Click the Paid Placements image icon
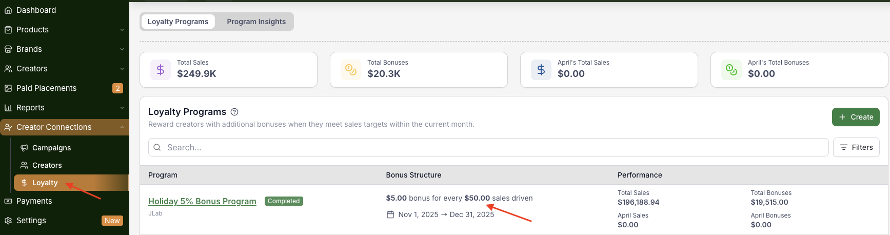This screenshot has height=235, width=890. click(x=8, y=88)
